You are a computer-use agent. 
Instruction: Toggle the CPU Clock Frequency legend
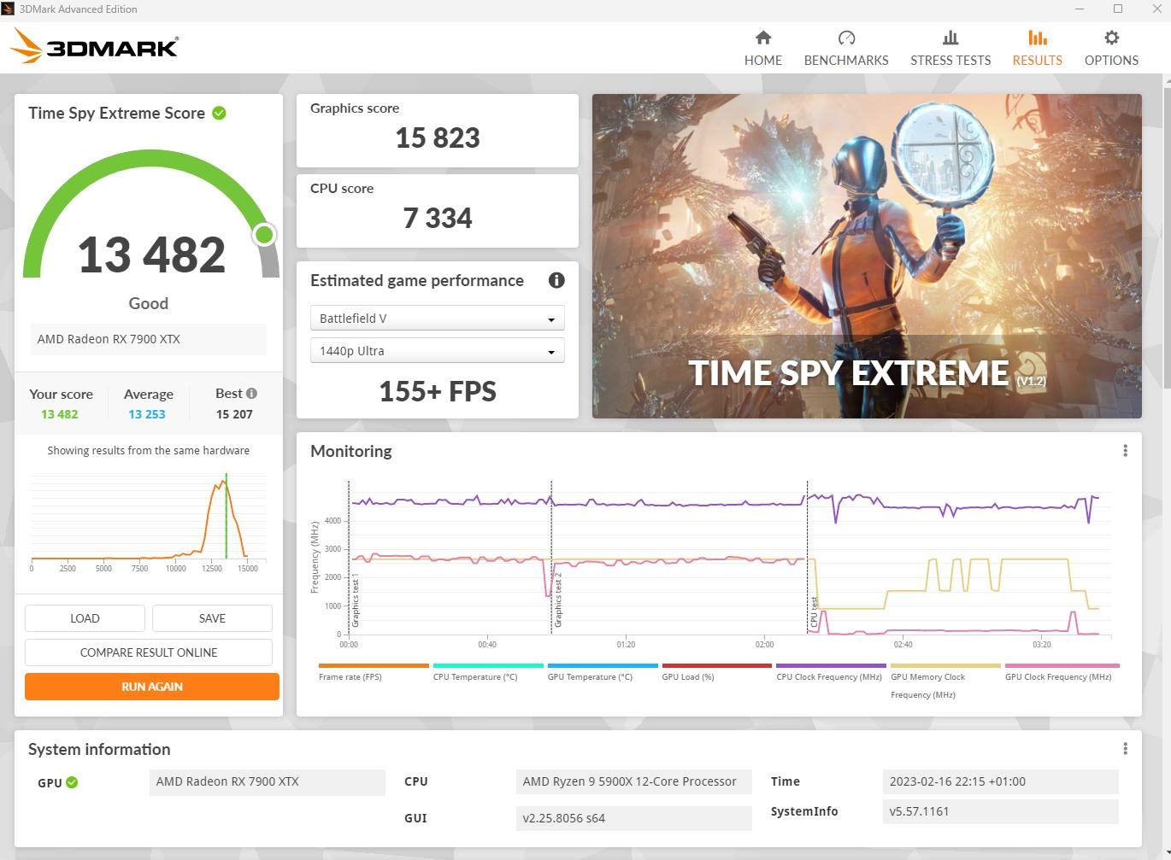831,671
